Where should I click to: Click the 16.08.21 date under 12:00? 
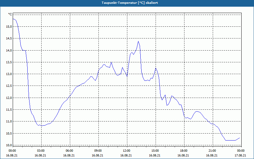click(x=126, y=155)
